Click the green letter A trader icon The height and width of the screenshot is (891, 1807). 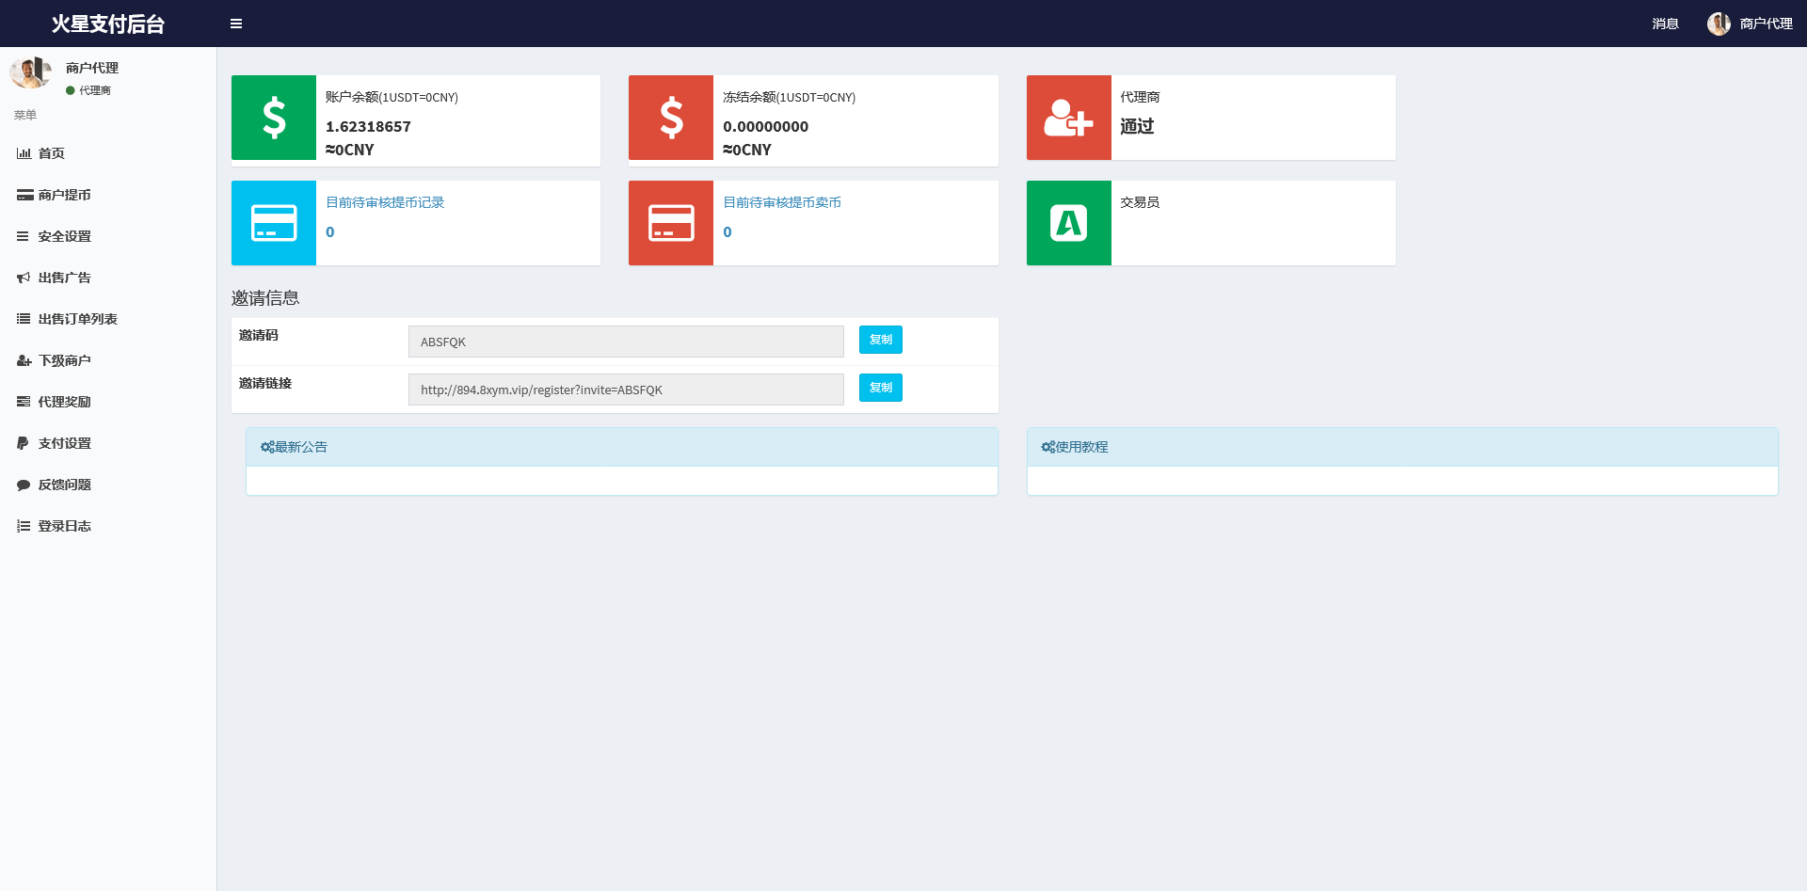tap(1068, 223)
